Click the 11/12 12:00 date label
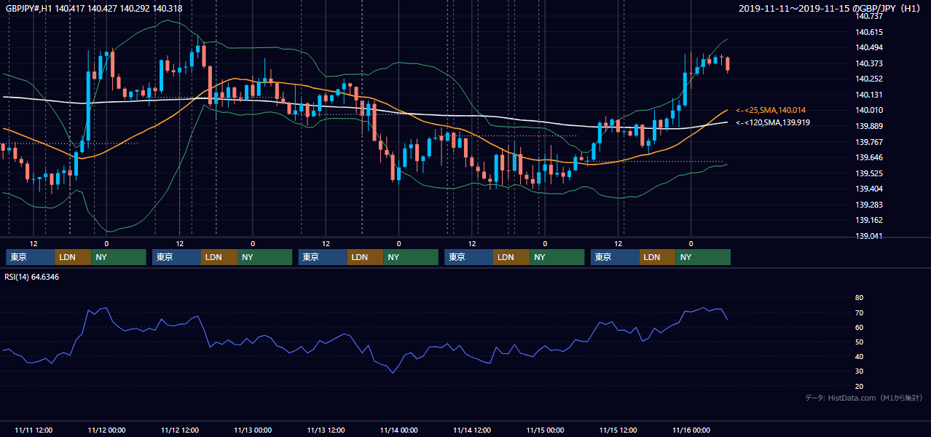This screenshot has height=437, width=931. pos(179,430)
